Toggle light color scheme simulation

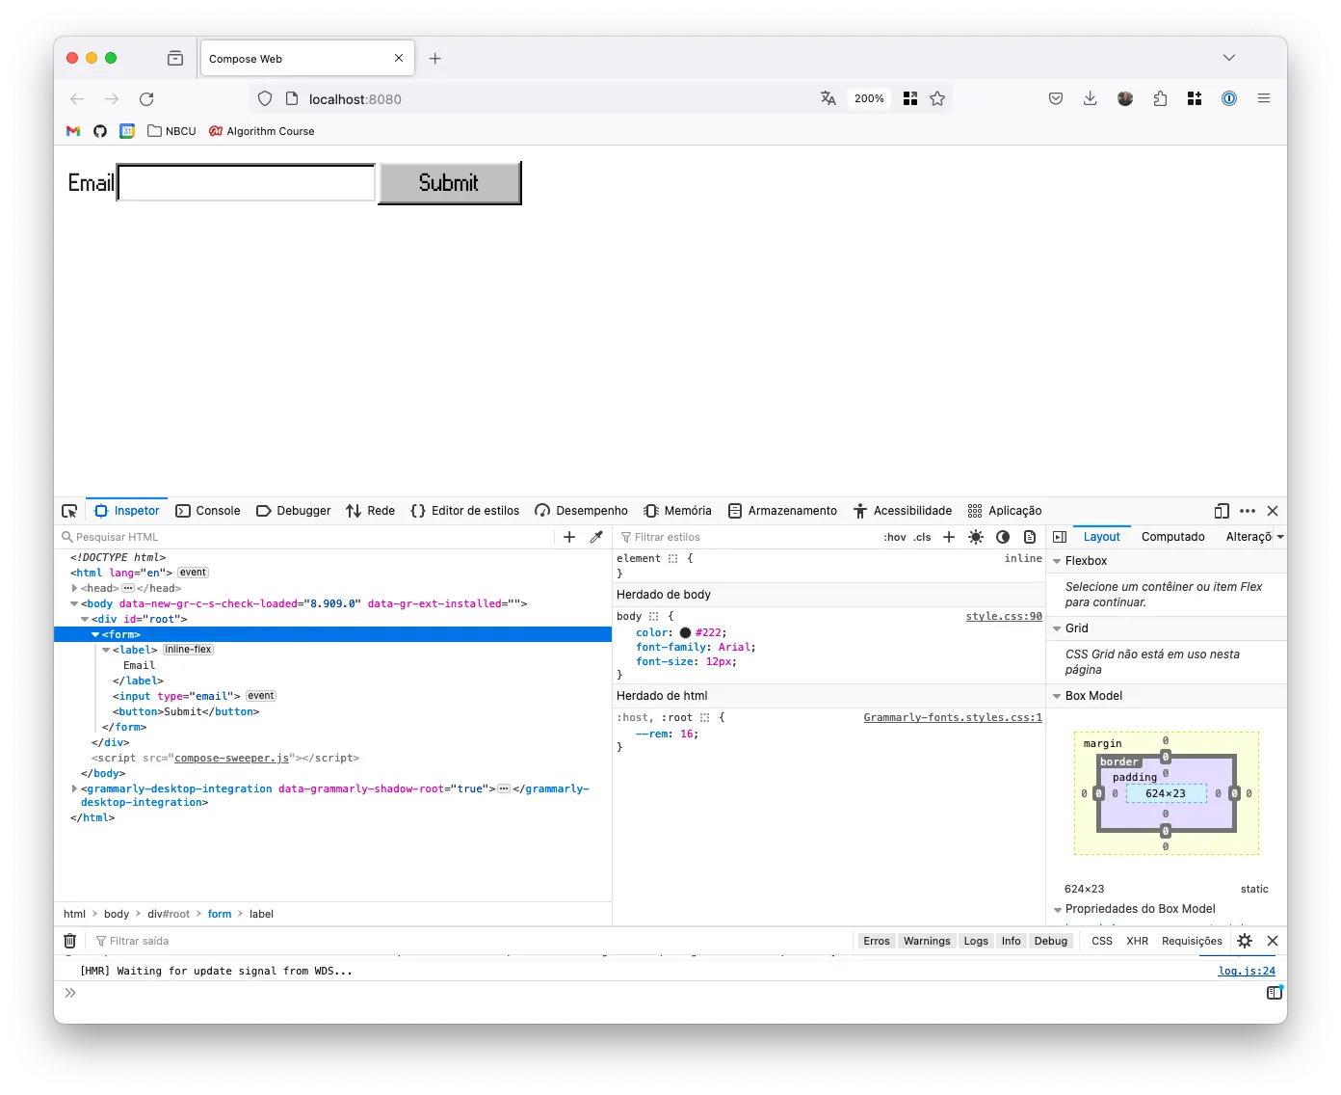[976, 537]
